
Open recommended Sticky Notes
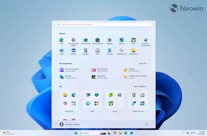[x=100, y=77]
